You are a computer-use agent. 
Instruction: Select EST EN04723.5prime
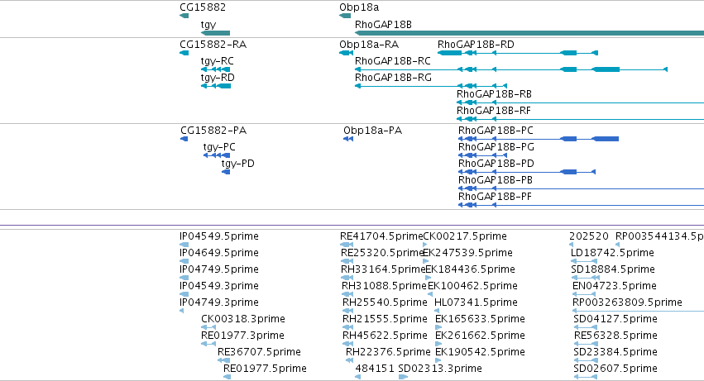pyautogui.click(x=614, y=286)
